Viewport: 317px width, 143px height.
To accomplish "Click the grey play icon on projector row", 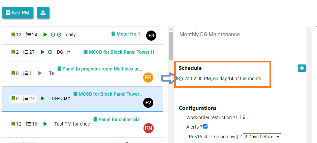I will 40,73.
